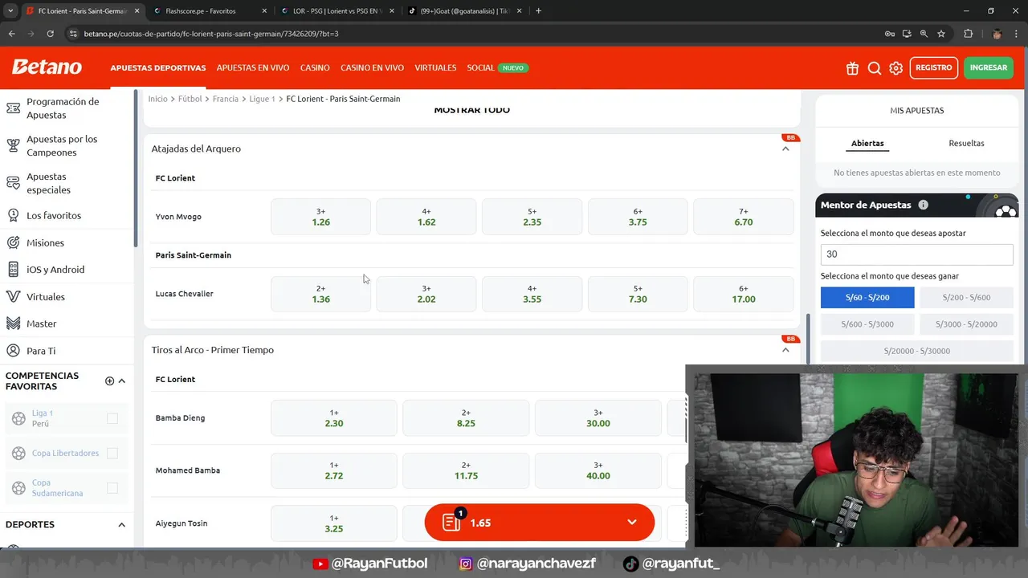Add a favorite competition with plus icon

(x=109, y=381)
